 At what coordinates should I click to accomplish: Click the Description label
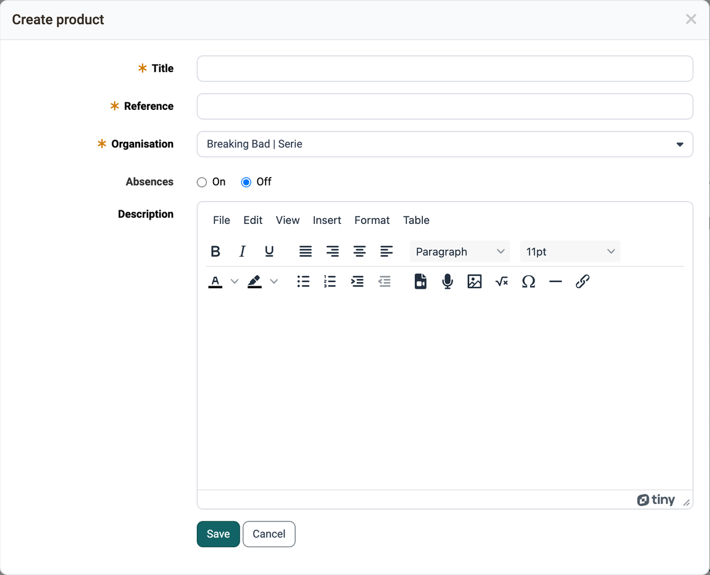(145, 214)
